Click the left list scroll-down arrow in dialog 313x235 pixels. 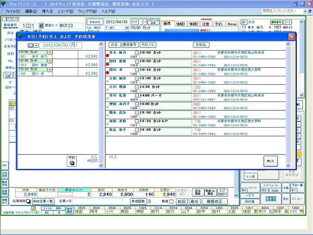[101, 166]
